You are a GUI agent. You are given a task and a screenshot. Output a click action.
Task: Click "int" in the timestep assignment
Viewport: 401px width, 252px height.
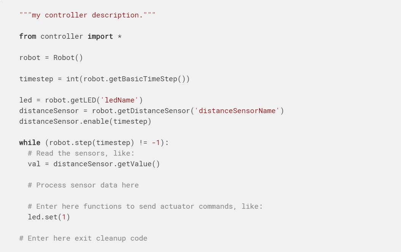[72, 79]
